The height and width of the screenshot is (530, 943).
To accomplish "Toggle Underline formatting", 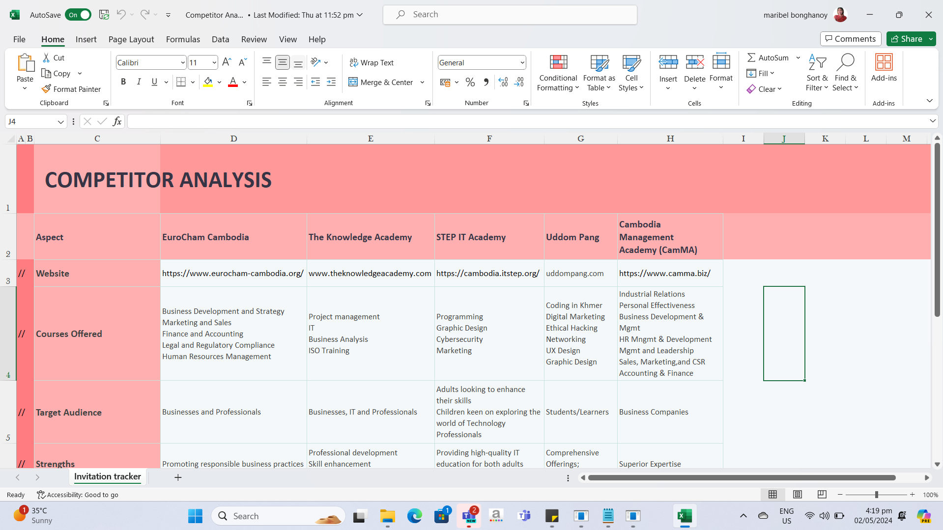I will (x=154, y=82).
